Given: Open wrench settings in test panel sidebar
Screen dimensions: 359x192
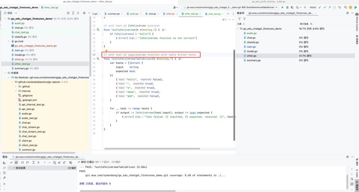Looking at the screenshot, I should 4,178.
